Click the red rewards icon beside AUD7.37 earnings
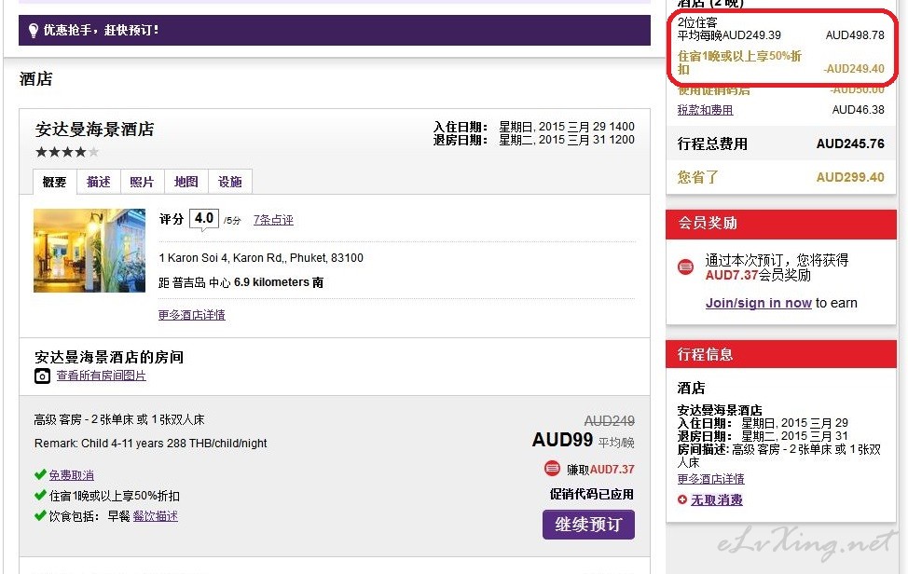 coord(552,469)
